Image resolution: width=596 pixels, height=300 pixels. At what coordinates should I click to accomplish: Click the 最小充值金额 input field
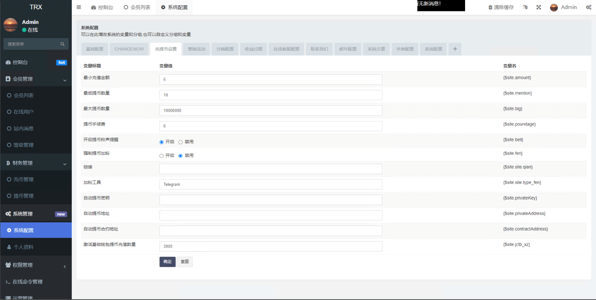pyautogui.click(x=271, y=80)
